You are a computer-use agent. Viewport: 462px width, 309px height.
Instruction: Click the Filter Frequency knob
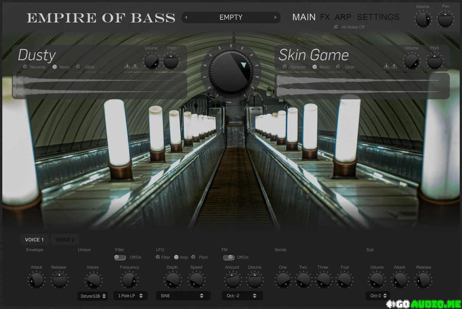point(130,280)
